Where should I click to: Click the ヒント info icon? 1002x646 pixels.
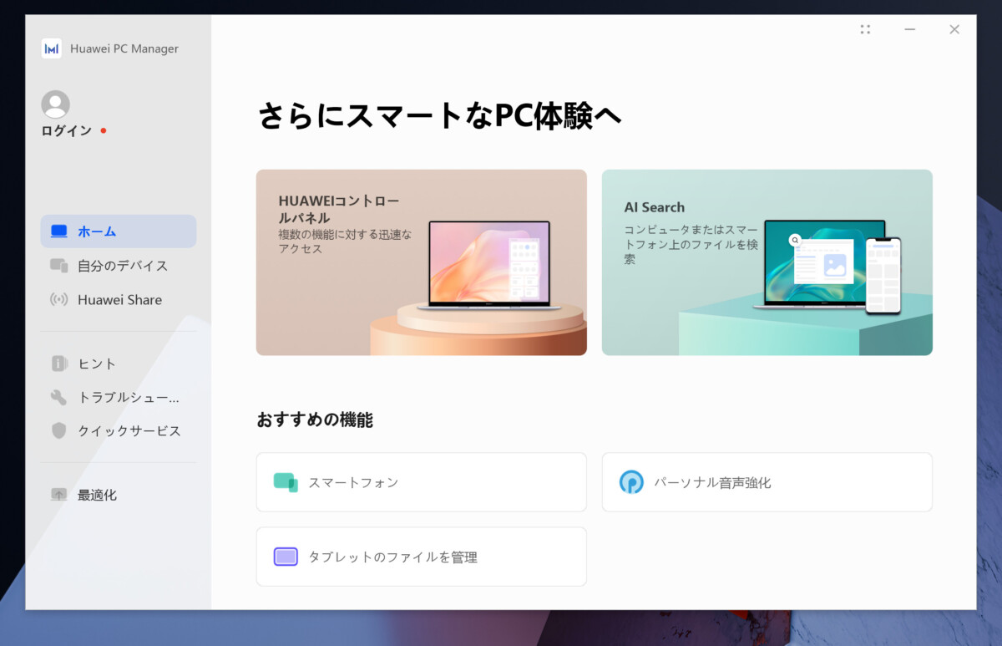point(58,364)
